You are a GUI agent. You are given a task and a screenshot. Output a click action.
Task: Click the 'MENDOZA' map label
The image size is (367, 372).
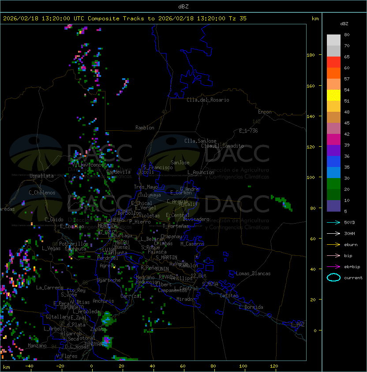click(x=107, y=225)
